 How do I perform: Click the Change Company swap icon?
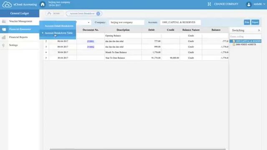click(209, 4)
